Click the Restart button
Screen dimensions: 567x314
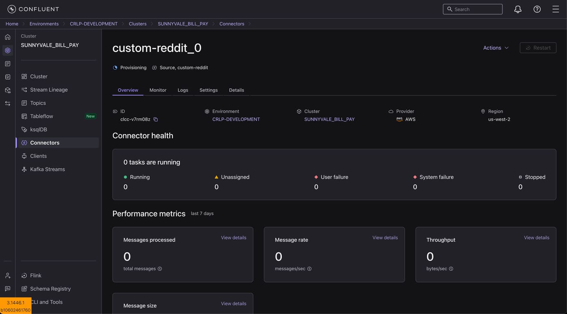[538, 48]
